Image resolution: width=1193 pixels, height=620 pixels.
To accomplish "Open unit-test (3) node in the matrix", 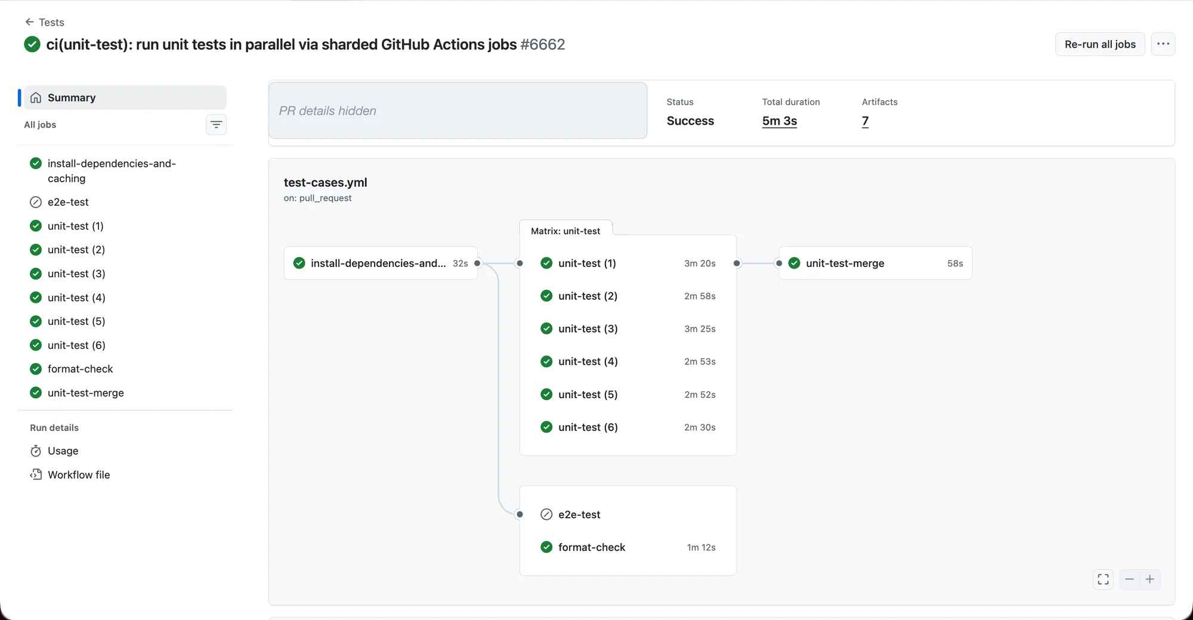I will [x=628, y=328].
